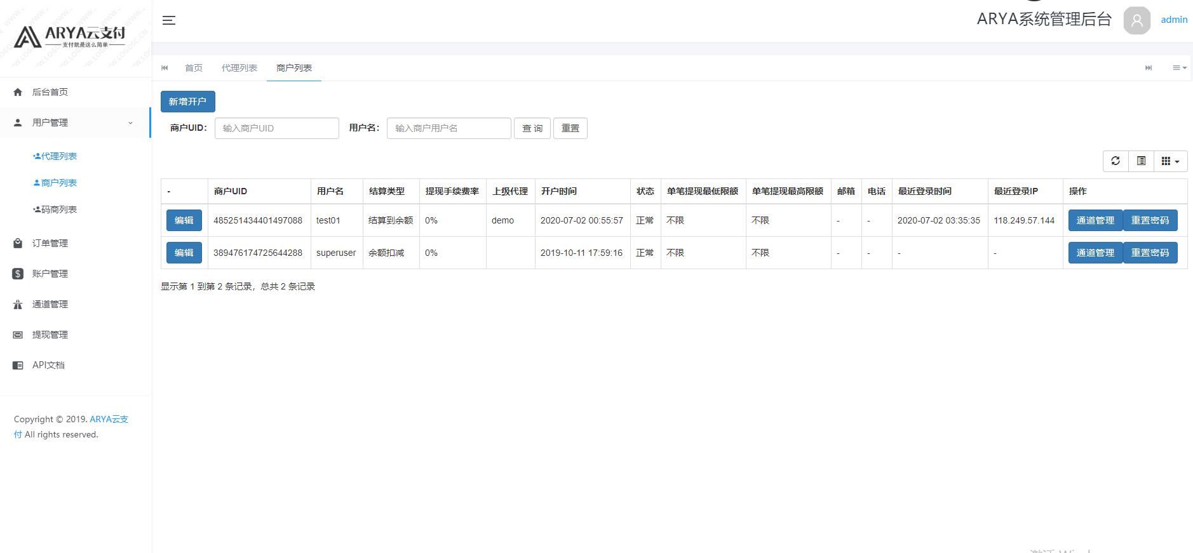Viewport: 1193px width, 553px height.
Task: Open 账户管理 in the sidebar
Action: (x=75, y=274)
